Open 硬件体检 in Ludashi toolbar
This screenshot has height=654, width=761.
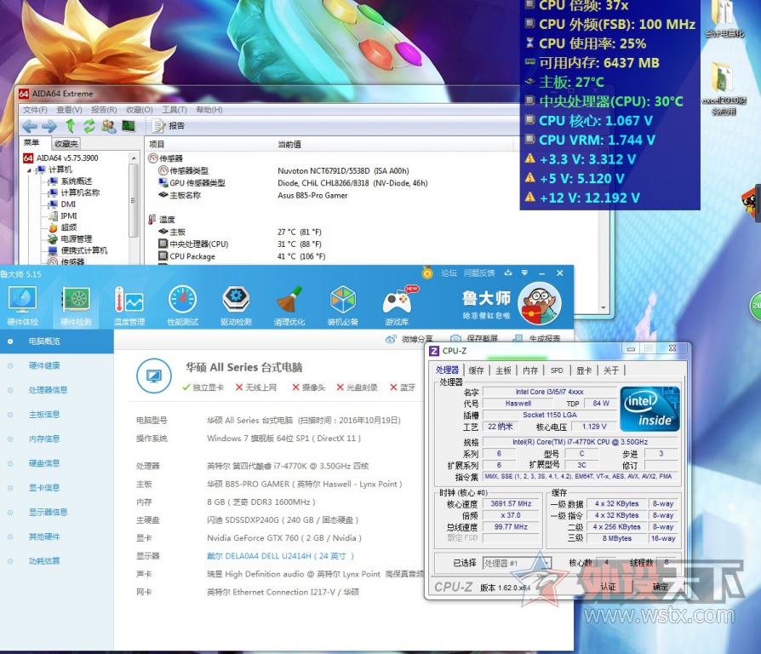click(x=22, y=306)
